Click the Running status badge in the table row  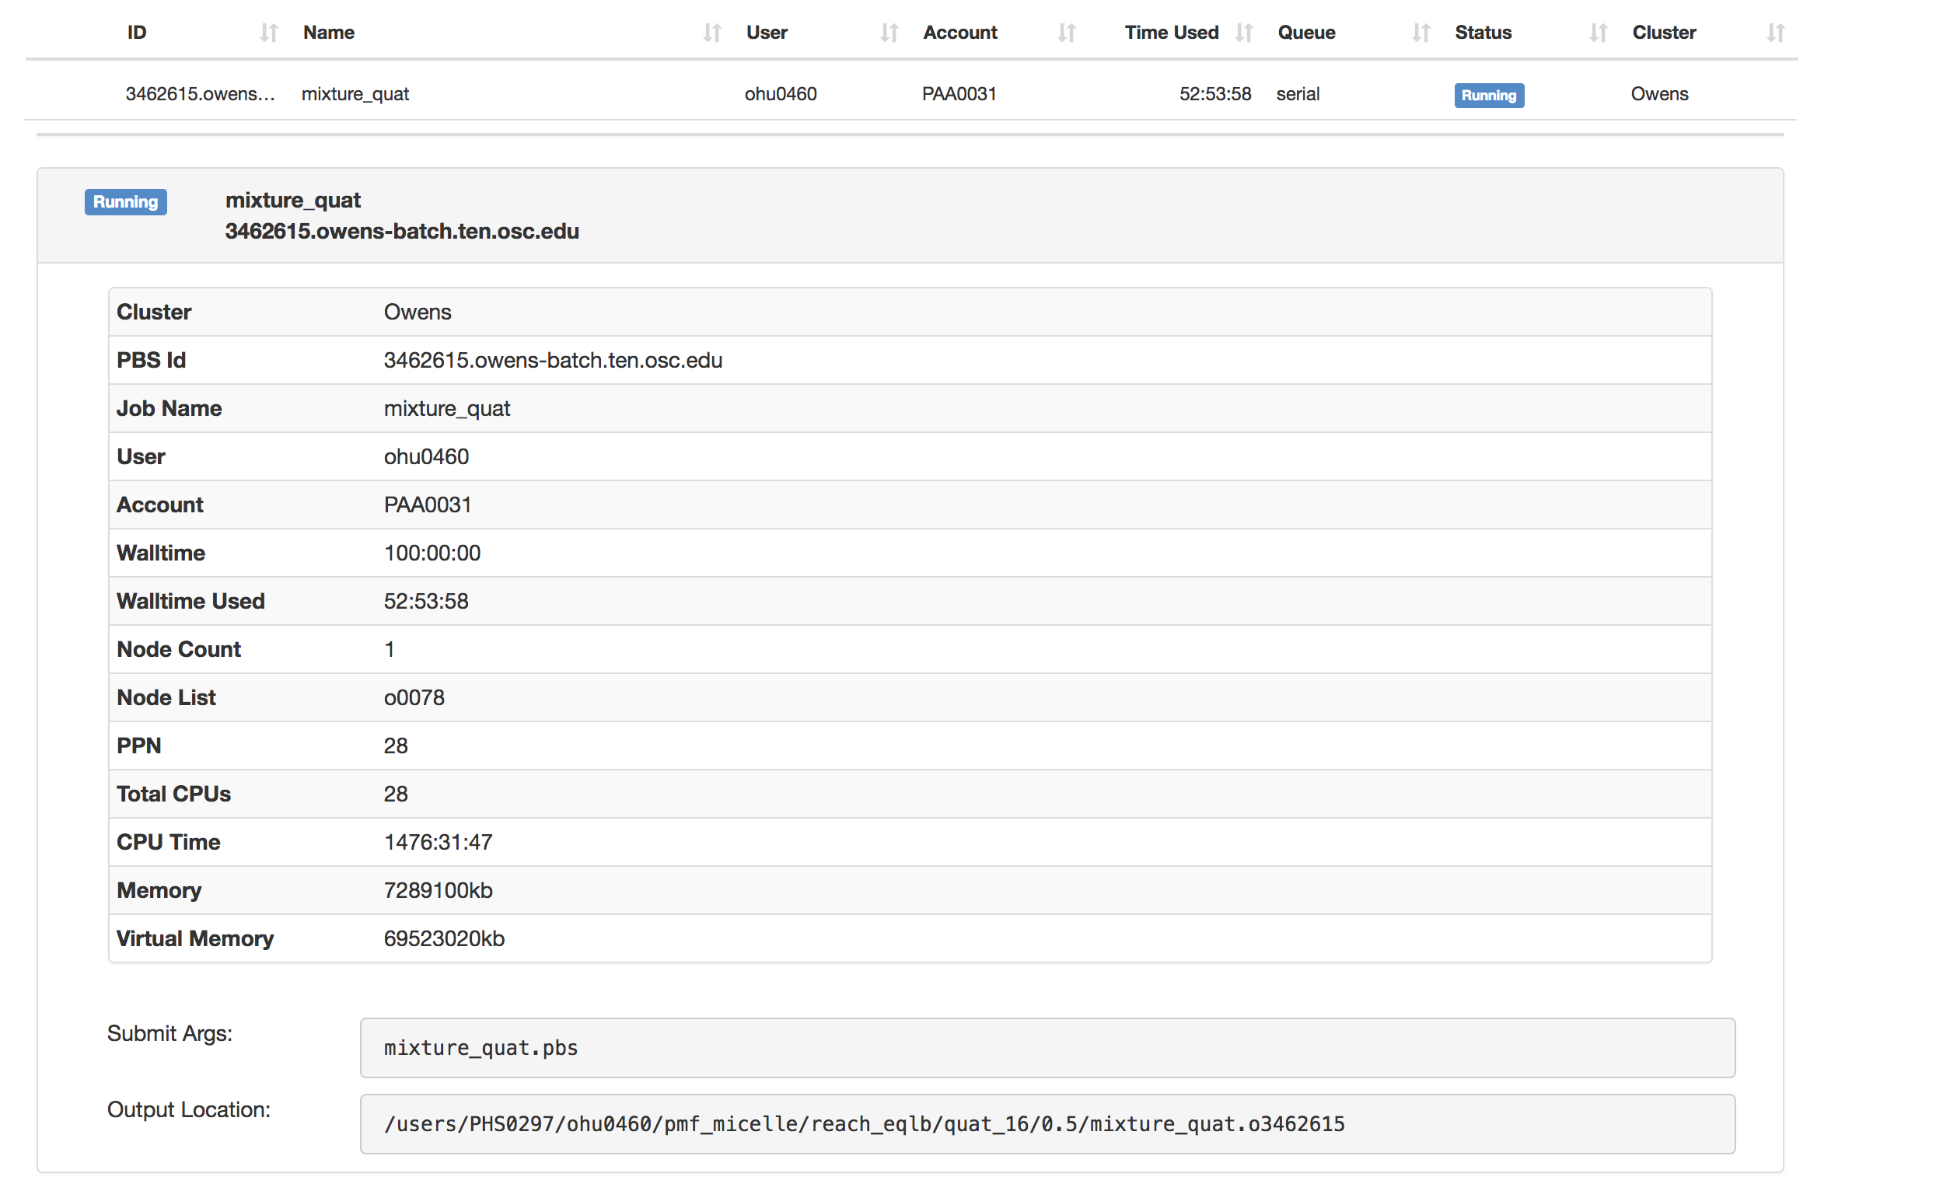point(1488,95)
